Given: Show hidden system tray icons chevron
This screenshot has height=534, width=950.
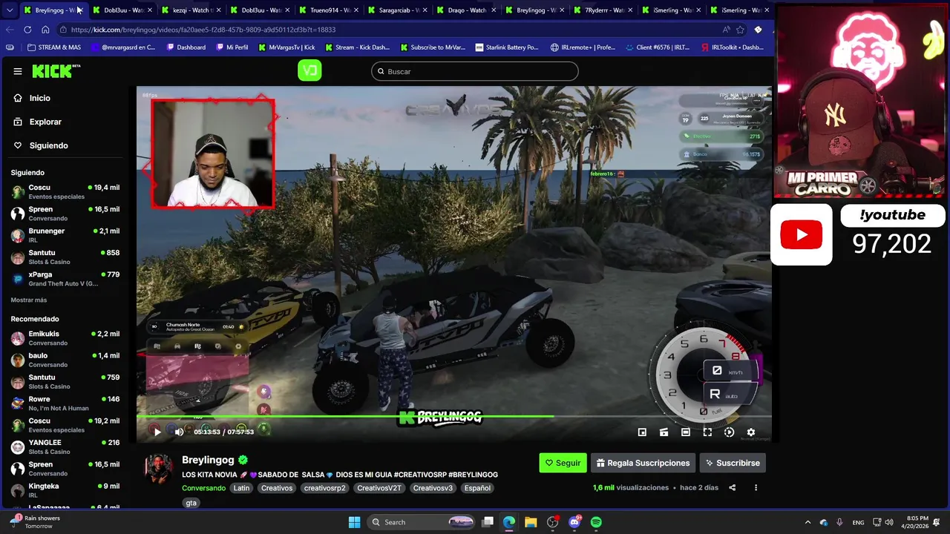Looking at the screenshot, I should tap(808, 522).
